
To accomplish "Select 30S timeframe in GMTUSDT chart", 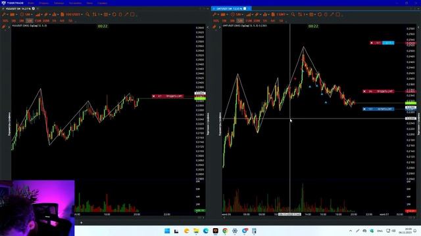I will point(216,20).
